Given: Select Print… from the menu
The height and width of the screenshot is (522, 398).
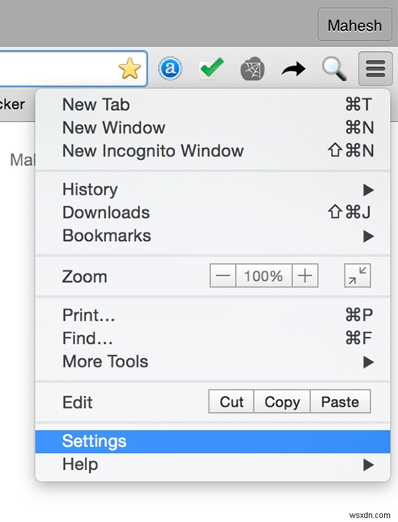Looking at the screenshot, I should (x=212, y=315).
